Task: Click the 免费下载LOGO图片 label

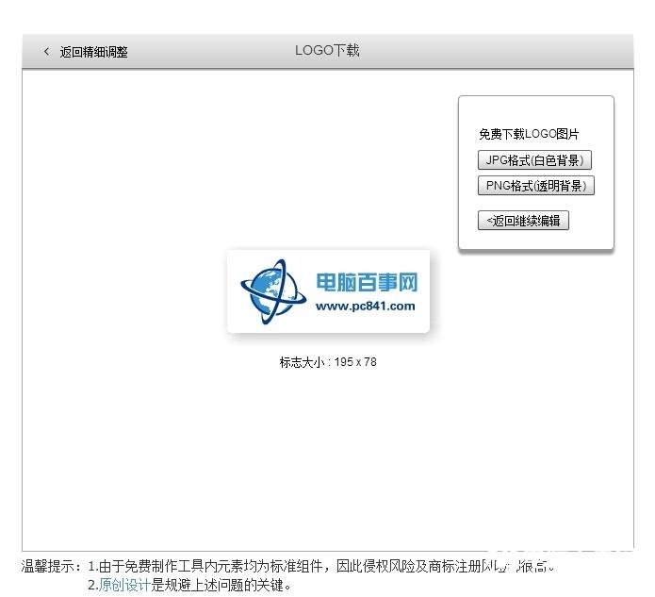Action: click(x=529, y=134)
